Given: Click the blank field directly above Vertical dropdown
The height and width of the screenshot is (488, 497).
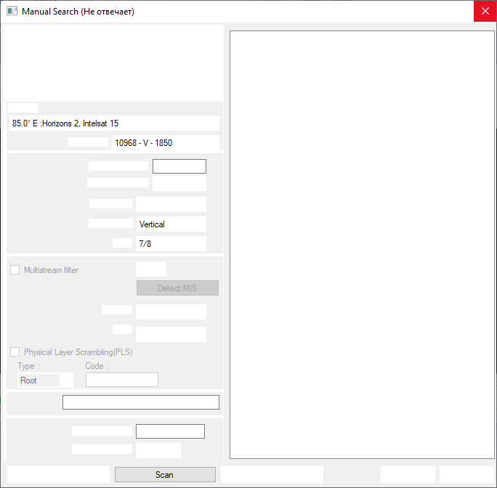Looking at the screenshot, I should [x=171, y=205].
